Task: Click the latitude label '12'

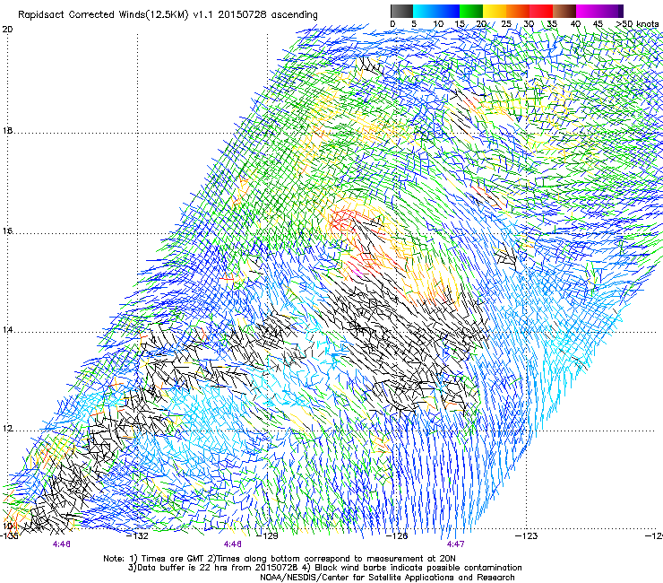Action: click(x=7, y=429)
